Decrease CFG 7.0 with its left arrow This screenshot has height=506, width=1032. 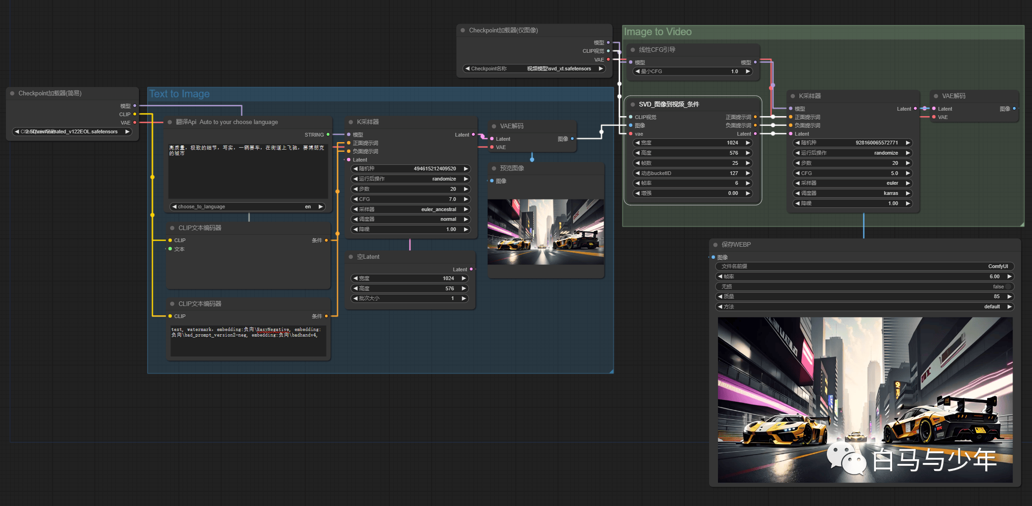pos(355,199)
